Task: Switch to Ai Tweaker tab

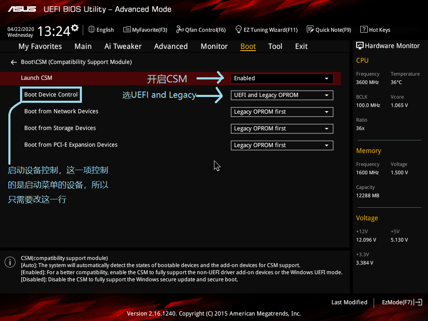Action: [x=123, y=46]
